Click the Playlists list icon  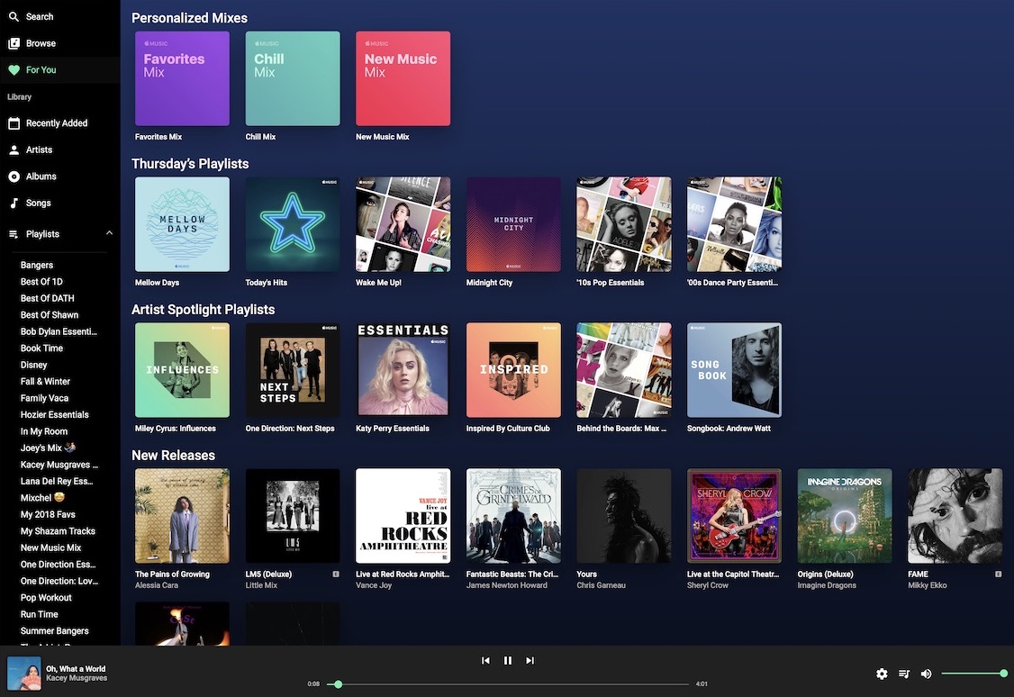tap(14, 234)
